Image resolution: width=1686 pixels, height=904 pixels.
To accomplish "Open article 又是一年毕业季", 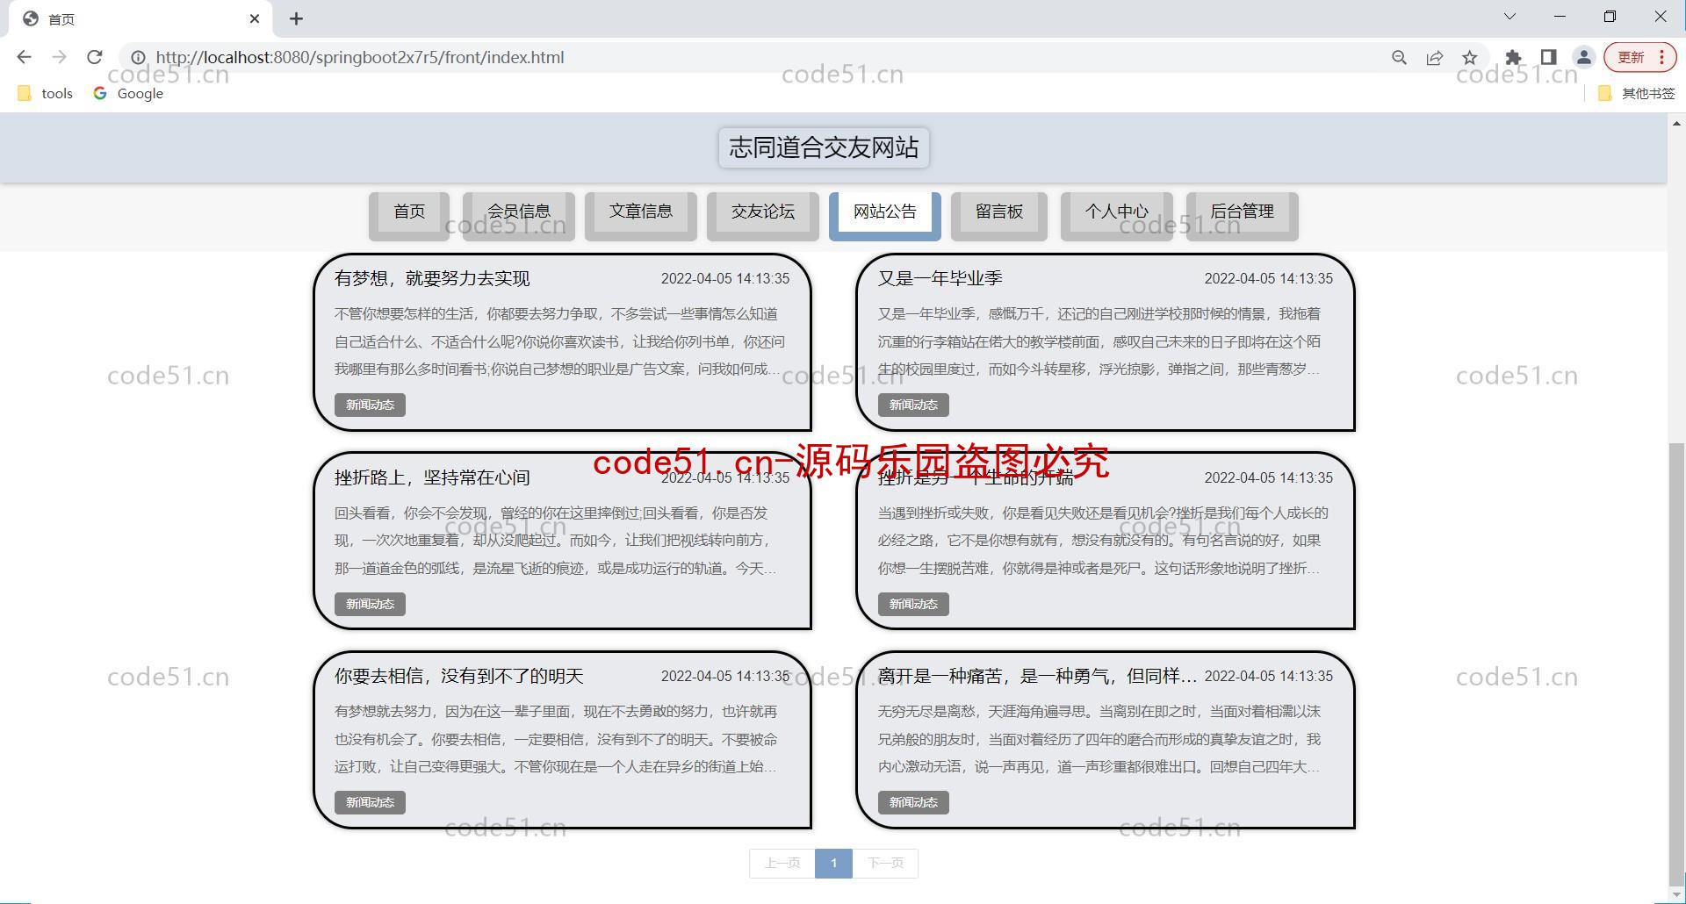I will (940, 278).
